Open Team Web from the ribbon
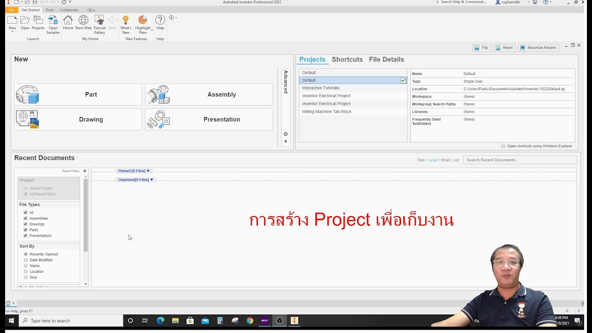This screenshot has height=333, width=592. pyautogui.click(x=83, y=20)
